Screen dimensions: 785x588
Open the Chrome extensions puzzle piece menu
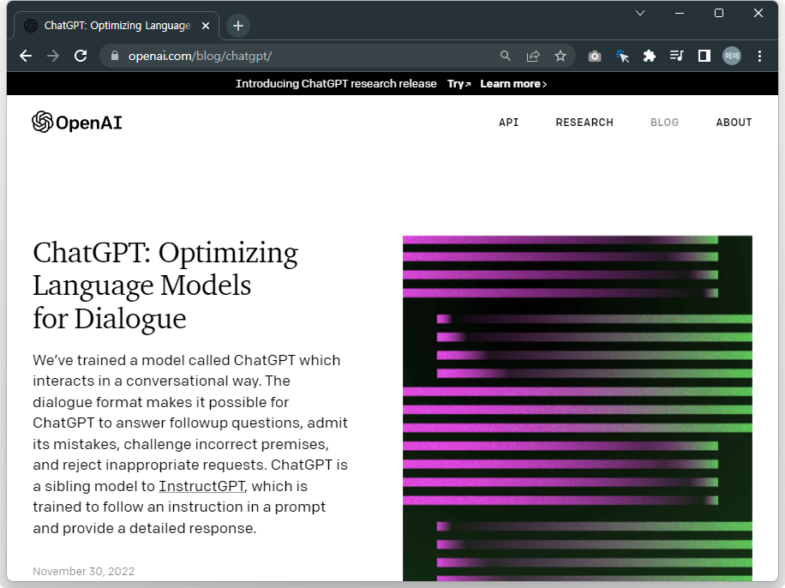tap(650, 55)
